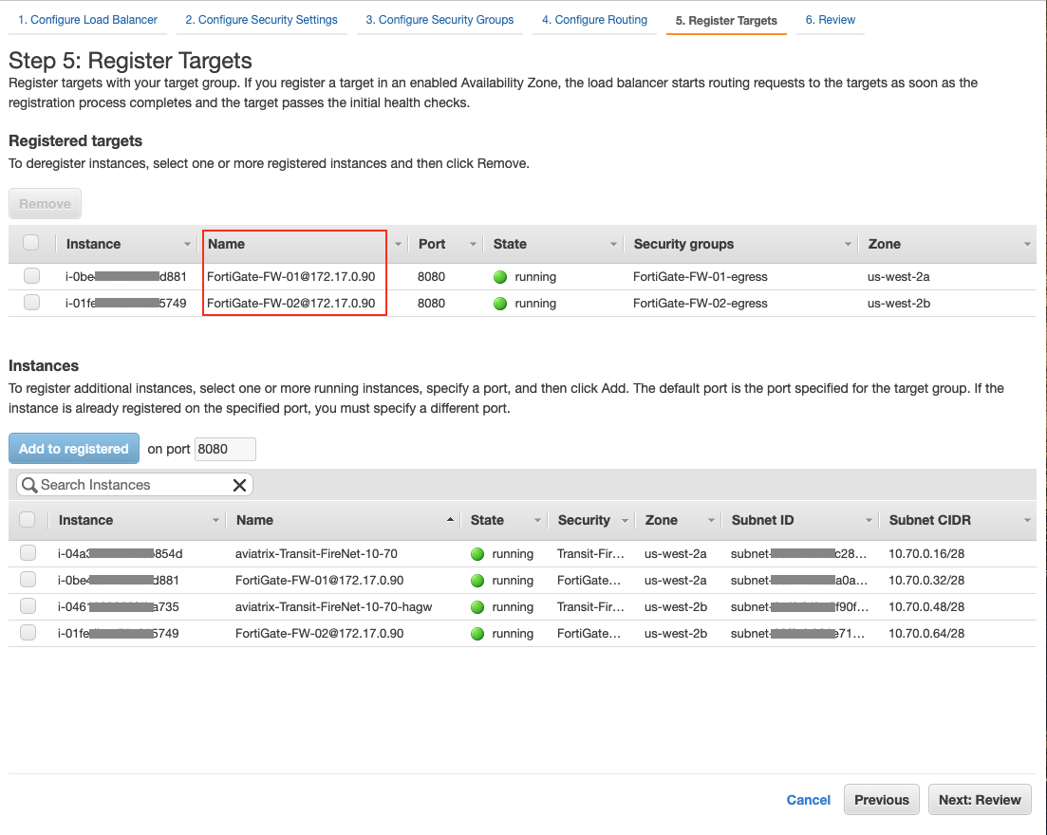
Task: Click the Name sort arrow in Instances table
Action: tap(449, 520)
